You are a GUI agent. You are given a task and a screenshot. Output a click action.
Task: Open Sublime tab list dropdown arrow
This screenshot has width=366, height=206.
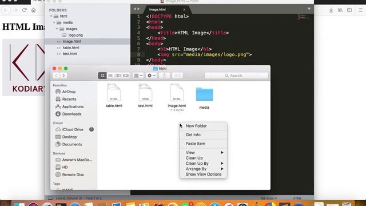click(x=309, y=9)
